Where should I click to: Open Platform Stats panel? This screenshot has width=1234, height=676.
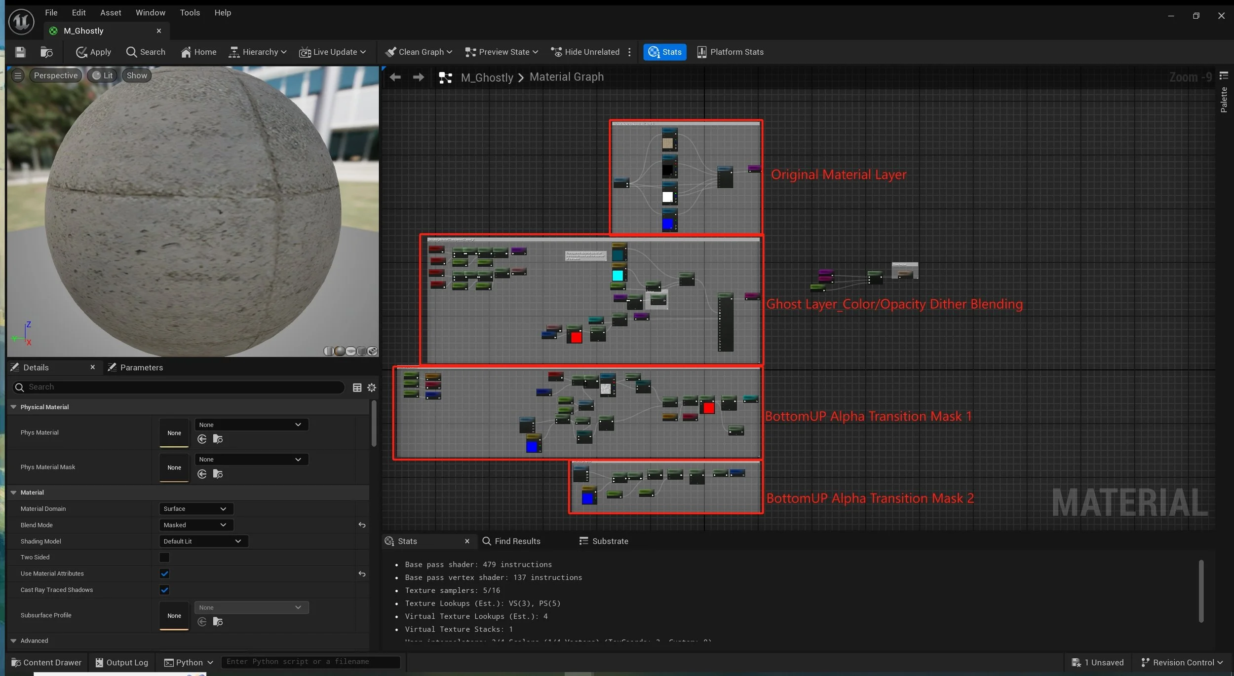point(730,52)
